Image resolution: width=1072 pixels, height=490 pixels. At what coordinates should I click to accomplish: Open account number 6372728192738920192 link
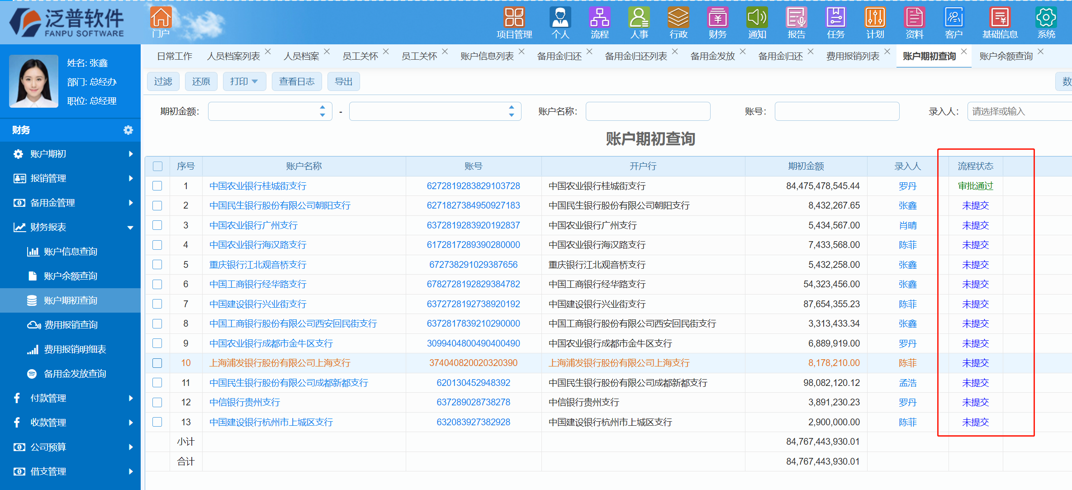coord(473,304)
